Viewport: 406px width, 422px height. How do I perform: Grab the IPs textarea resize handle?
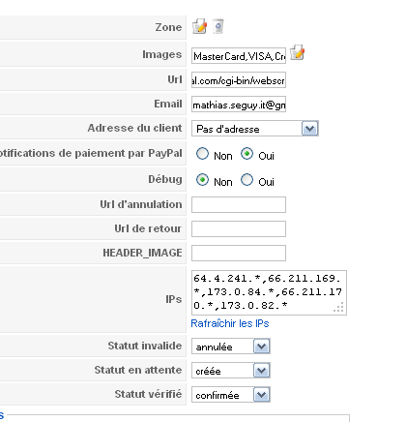pos(339,307)
